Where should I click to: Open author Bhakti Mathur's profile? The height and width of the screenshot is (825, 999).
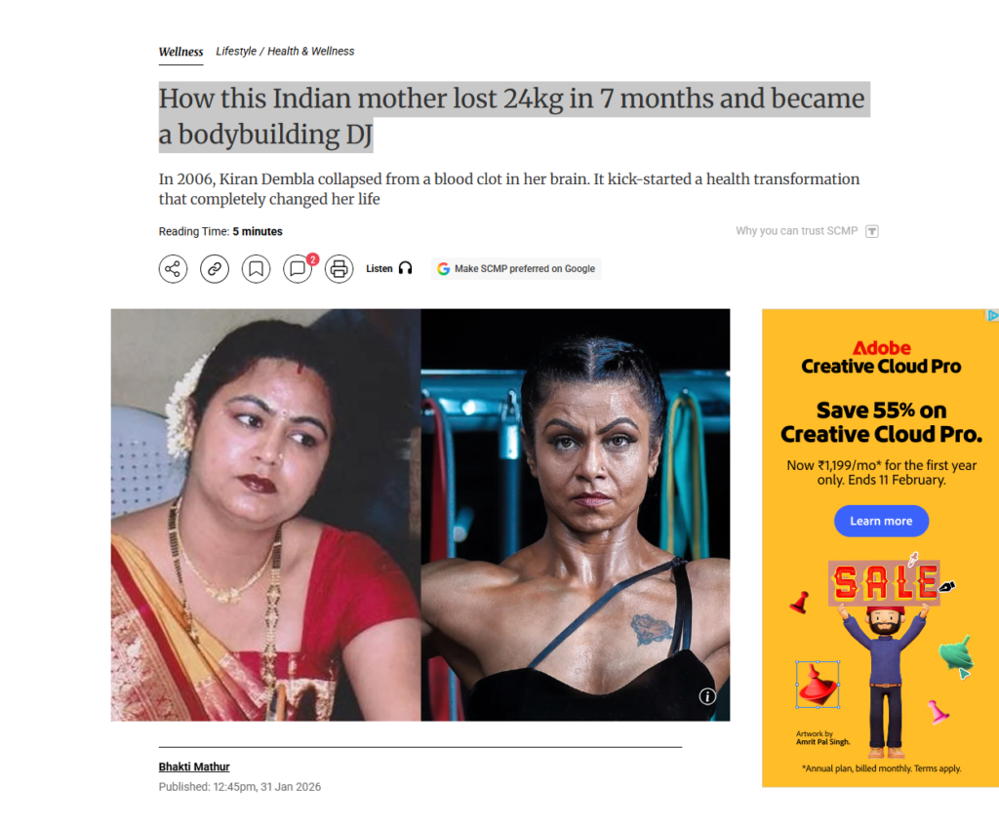tap(194, 767)
